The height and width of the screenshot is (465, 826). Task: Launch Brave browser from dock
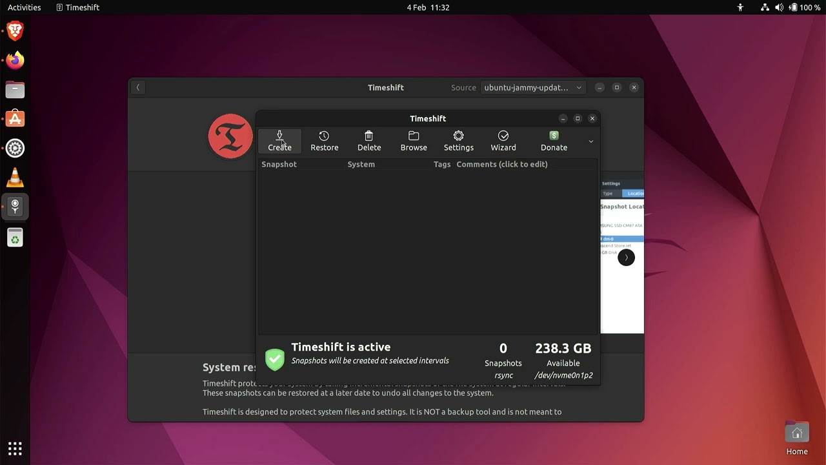click(15, 30)
